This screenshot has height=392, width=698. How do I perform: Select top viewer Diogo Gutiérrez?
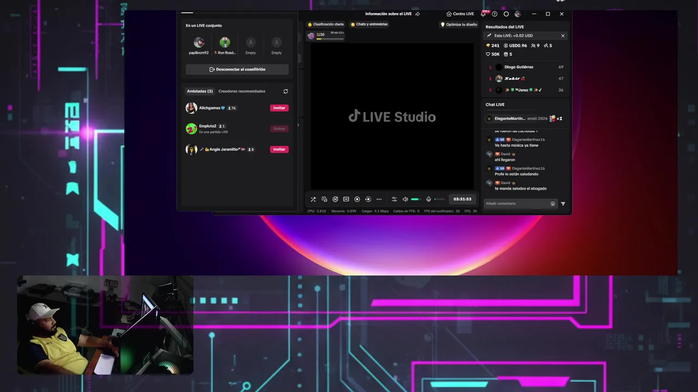526,67
